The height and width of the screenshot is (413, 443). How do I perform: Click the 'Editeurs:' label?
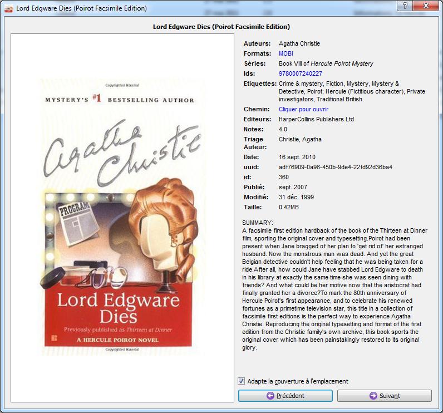(x=257, y=119)
